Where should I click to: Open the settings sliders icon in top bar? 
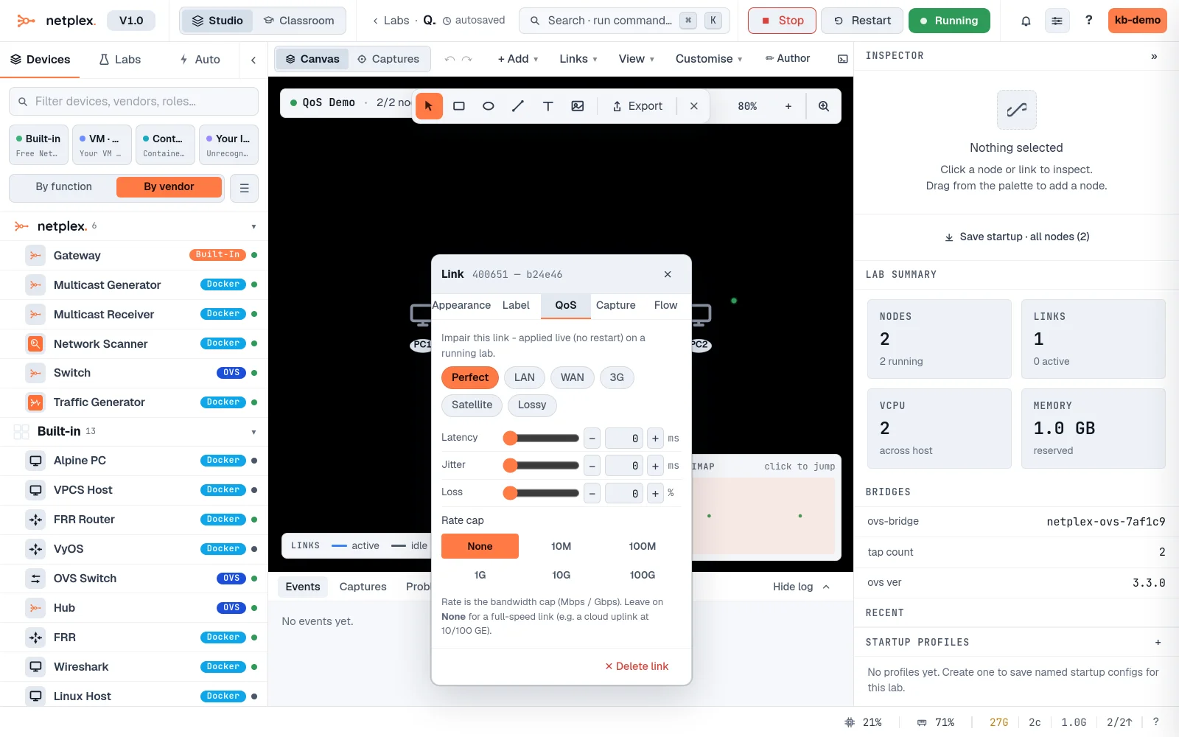tap(1057, 21)
